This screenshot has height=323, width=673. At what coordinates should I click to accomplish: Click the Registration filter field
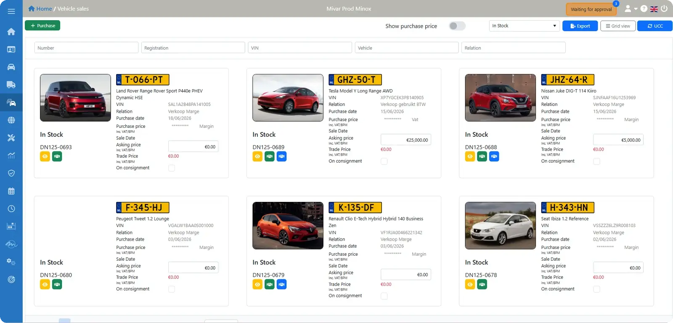click(x=193, y=48)
